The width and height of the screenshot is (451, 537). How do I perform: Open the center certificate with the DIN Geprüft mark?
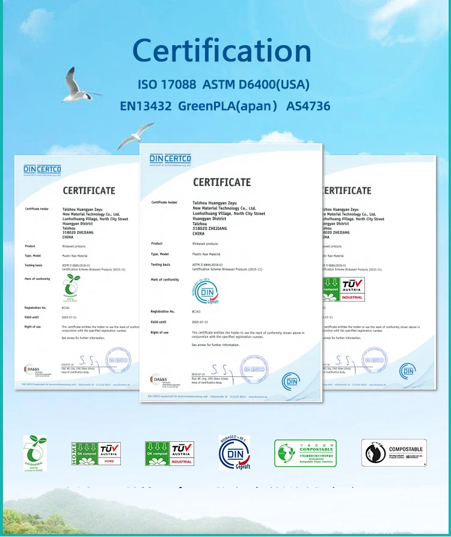231,273
